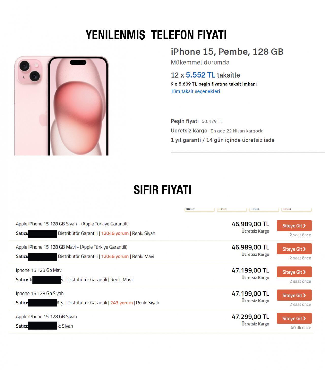
Task: Open the Iphone 15 128 Gb Mavi listing title
Action: (x=39, y=270)
